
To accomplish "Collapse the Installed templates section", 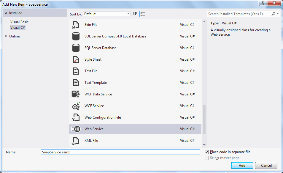I will [5, 13].
